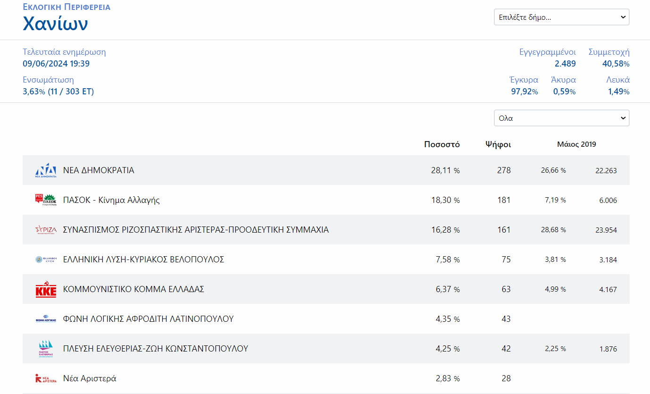Image resolution: width=650 pixels, height=394 pixels.
Task: Click the 4,25 % percentage for Πλεύση Ελευθερίας
Action: click(x=448, y=349)
